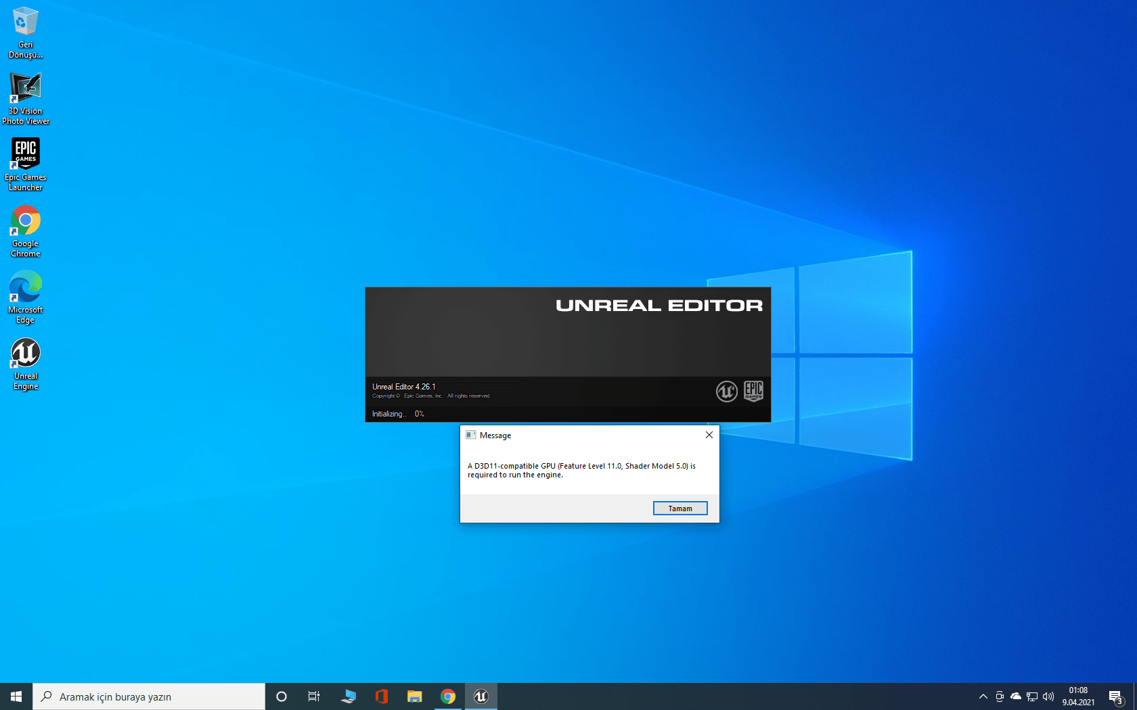Select the Microsoft Edge desktop shortcut
Screen dimensions: 1137x710
click(26, 298)
